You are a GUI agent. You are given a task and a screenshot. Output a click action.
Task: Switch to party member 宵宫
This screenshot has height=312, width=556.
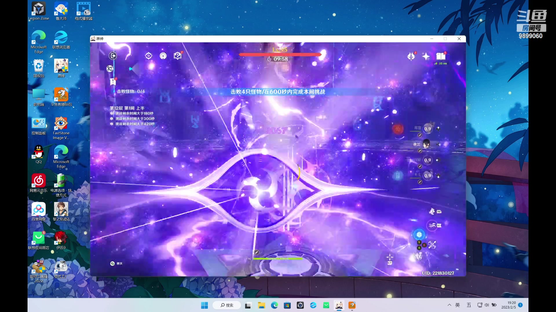click(427, 128)
